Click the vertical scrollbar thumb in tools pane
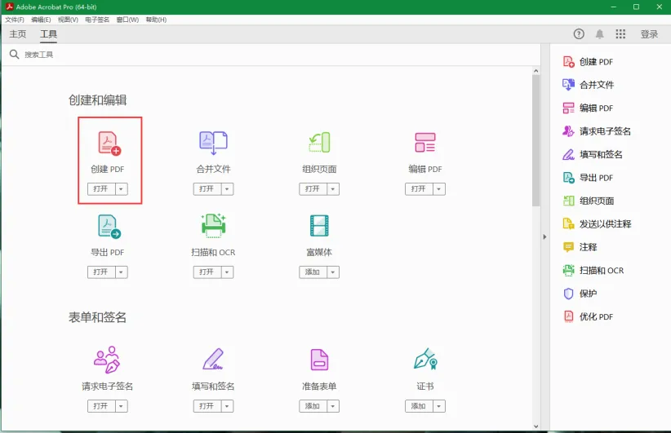This screenshot has height=433, width=671. pos(535,140)
